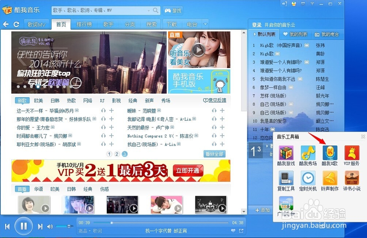
Task: Open the 下载 tab
Action: tap(171, 24)
